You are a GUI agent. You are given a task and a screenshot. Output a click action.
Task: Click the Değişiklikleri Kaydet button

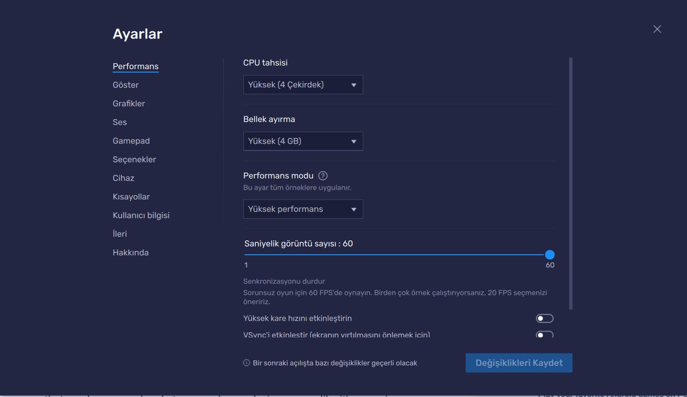pyautogui.click(x=519, y=363)
